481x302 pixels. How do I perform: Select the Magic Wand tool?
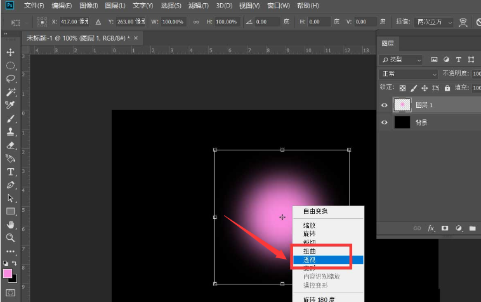(x=10, y=92)
